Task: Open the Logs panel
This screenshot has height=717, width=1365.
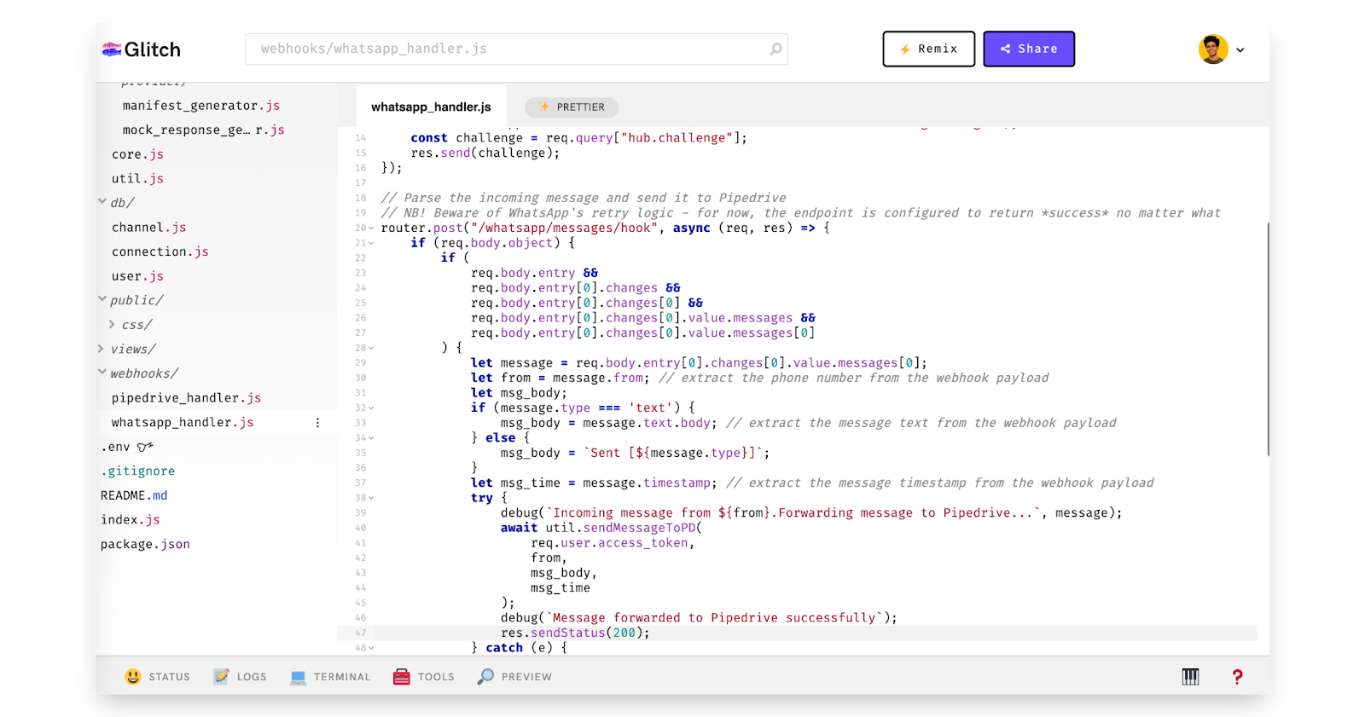Action: (241, 677)
